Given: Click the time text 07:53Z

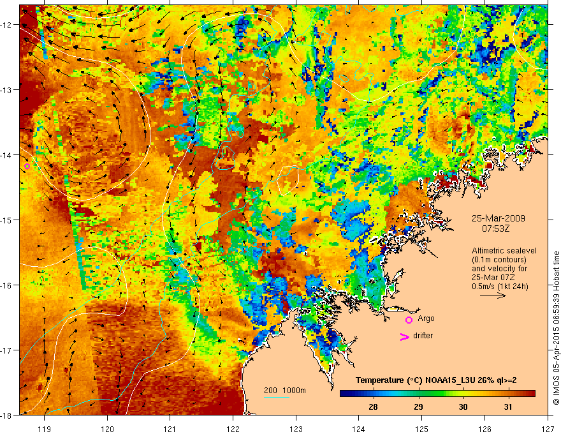Looking at the screenshot, I should coord(496,228).
